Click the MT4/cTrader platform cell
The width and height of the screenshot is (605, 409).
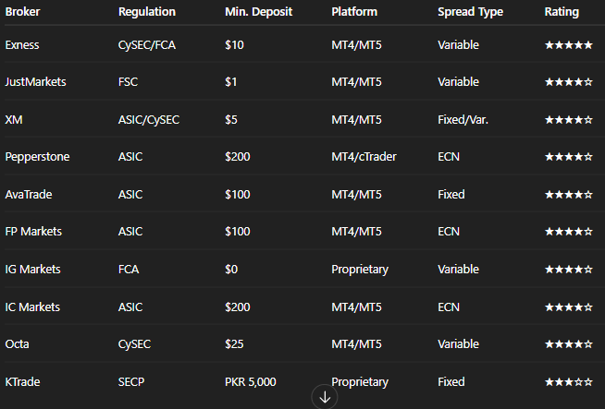click(x=364, y=157)
